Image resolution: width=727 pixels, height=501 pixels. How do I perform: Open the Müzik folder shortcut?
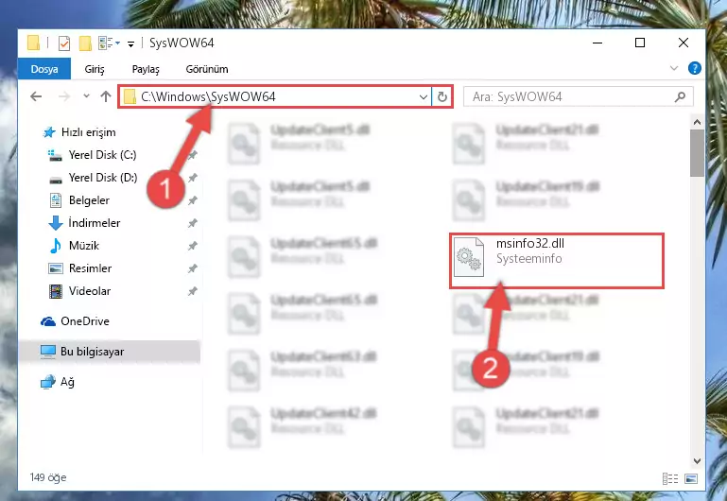[x=74, y=246]
